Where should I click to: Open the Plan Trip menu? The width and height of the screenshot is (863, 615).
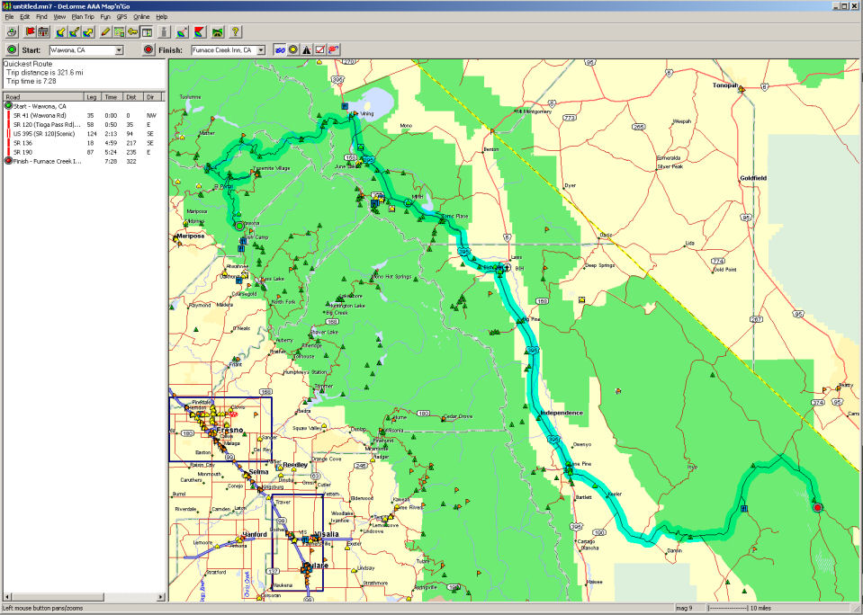click(x=83, y=17)
